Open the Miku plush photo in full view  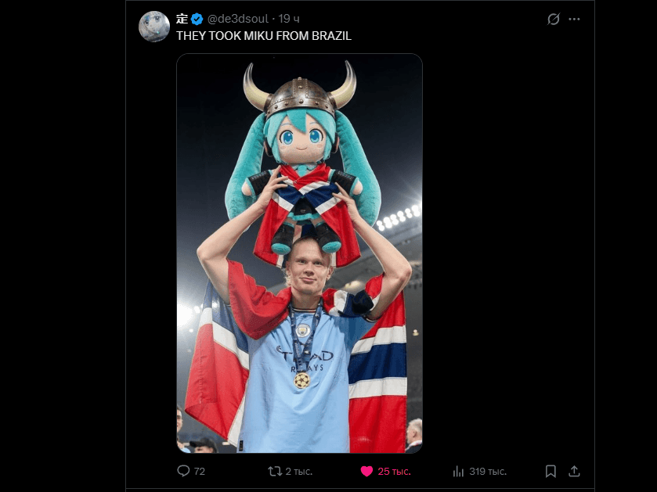(x=299, y=253)
